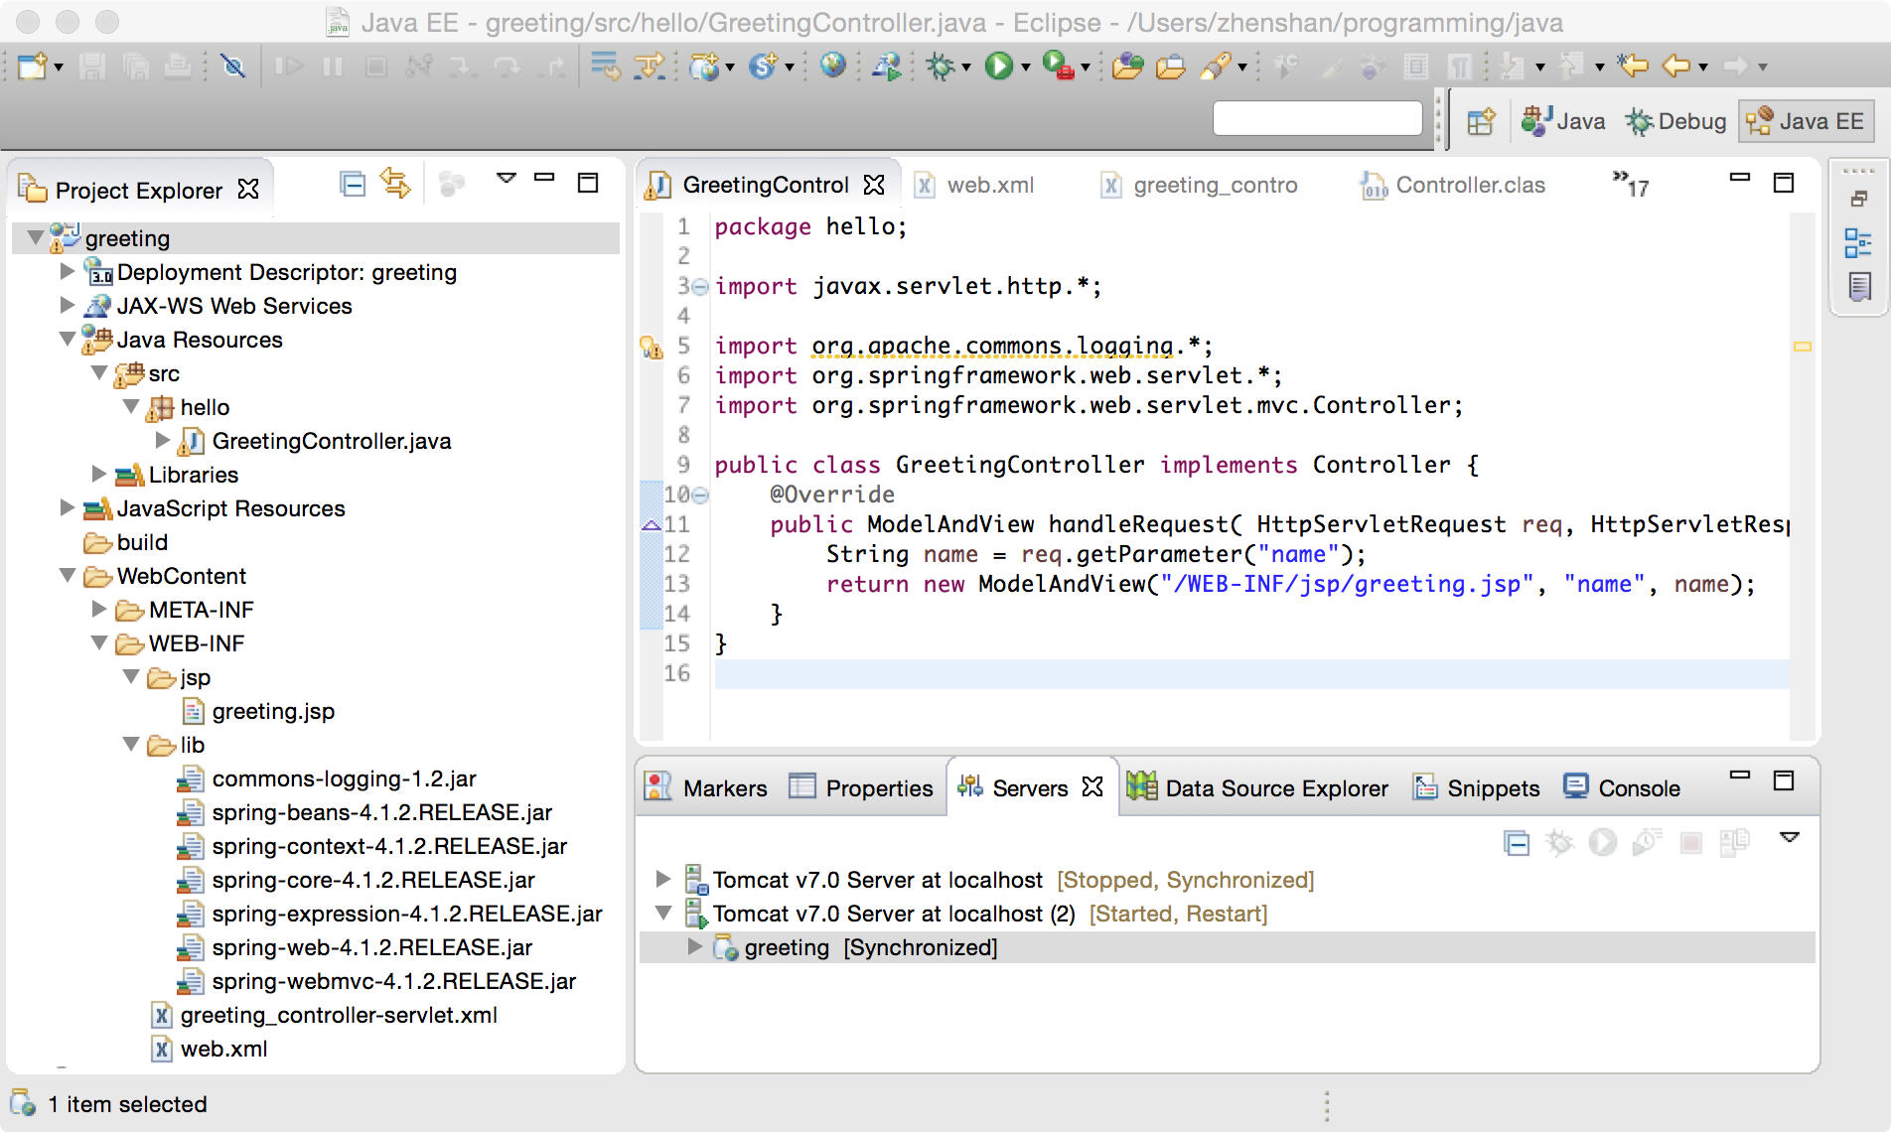
Task: Click the Open Task folder icon
Action: tap(1171, 67)
